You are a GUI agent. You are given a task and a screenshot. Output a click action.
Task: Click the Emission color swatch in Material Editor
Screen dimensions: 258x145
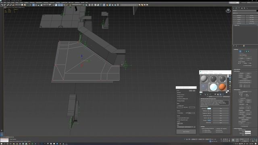[209, 120]
